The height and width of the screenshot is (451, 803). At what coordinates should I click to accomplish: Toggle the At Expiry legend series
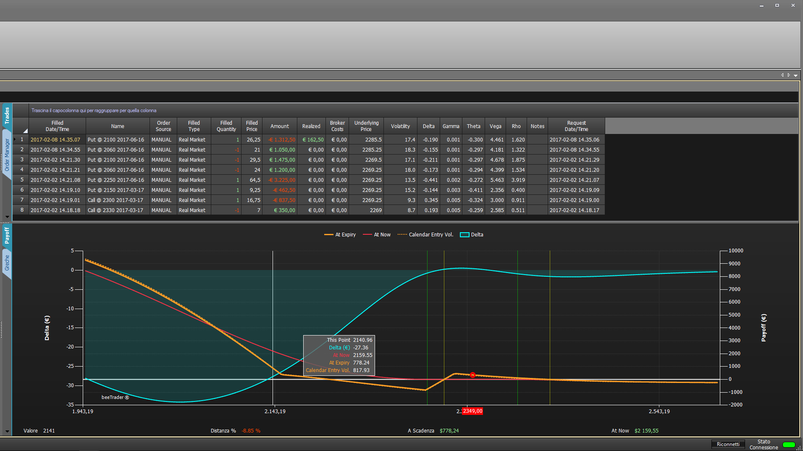340,235
